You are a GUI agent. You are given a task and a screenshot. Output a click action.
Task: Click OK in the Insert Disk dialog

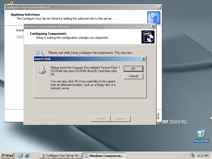click(x=133, y=69)
